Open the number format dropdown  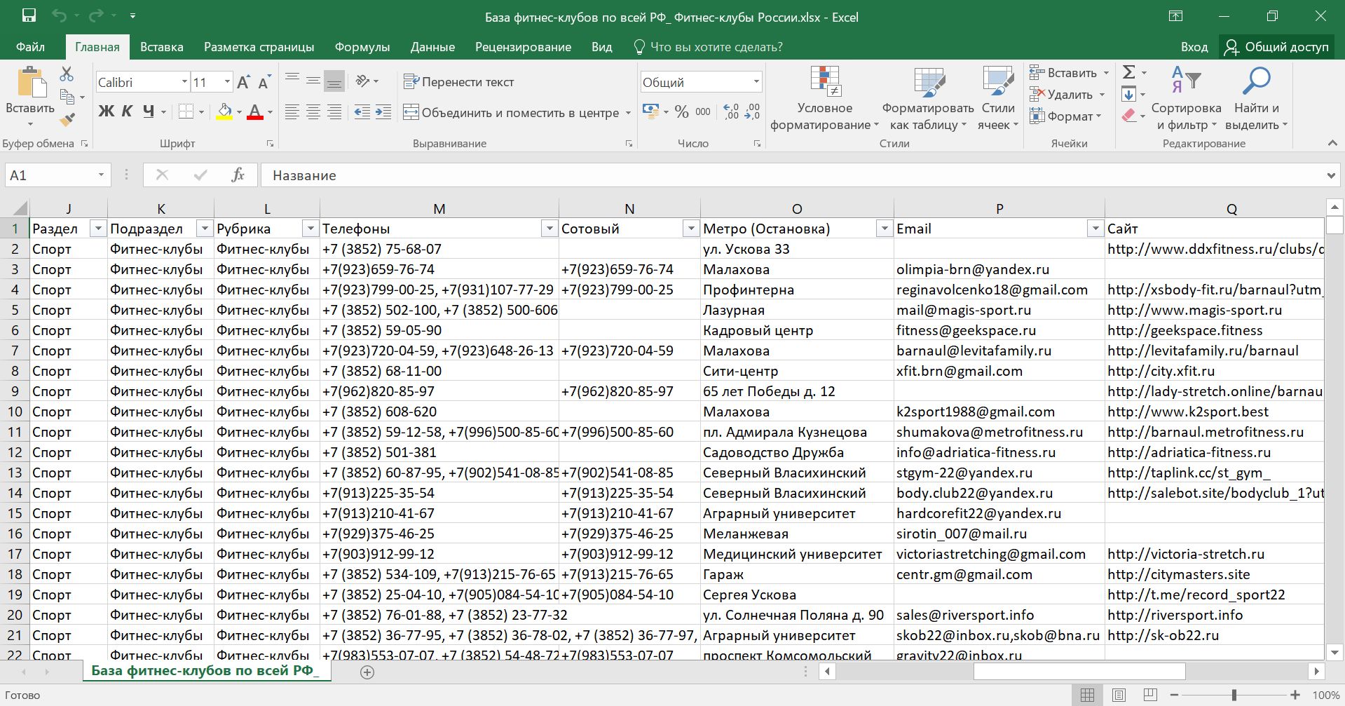[756, 82]
